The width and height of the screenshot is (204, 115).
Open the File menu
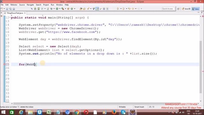click(2, 5)
